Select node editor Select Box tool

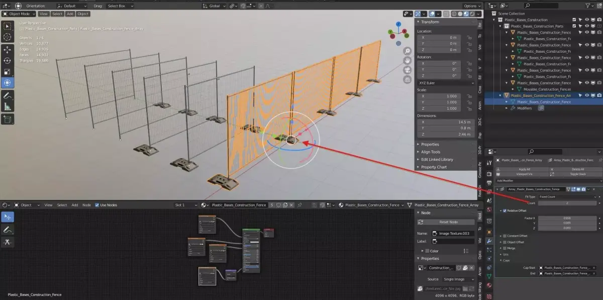(8, 217)
